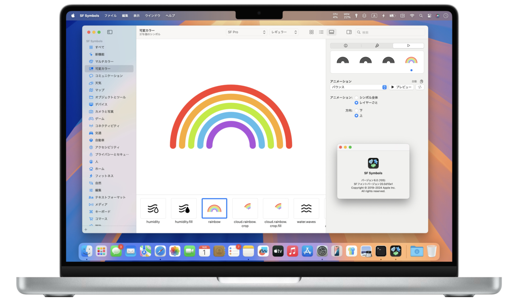
Task: Select the デバイス category
Action: (x=109, y=104)
